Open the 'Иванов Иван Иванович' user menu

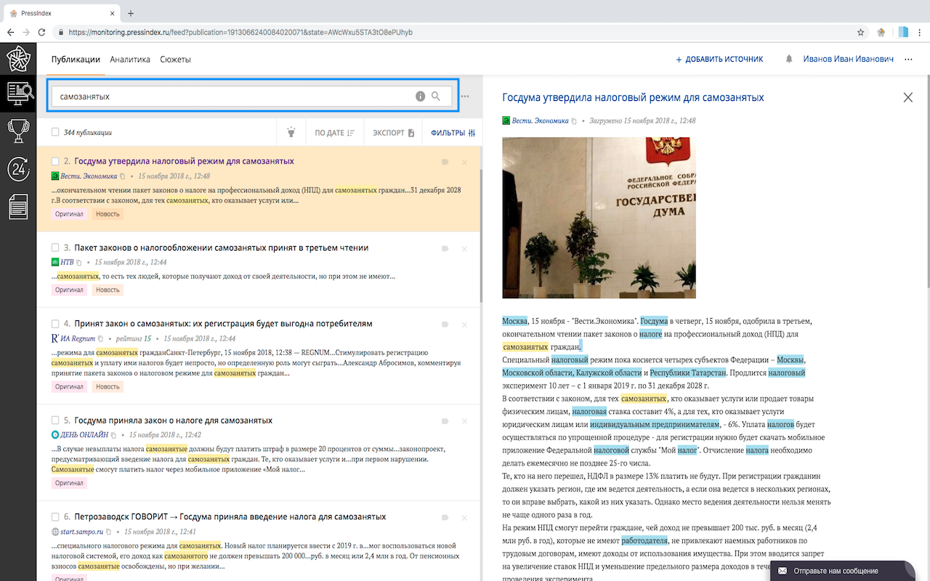point(848,59)
